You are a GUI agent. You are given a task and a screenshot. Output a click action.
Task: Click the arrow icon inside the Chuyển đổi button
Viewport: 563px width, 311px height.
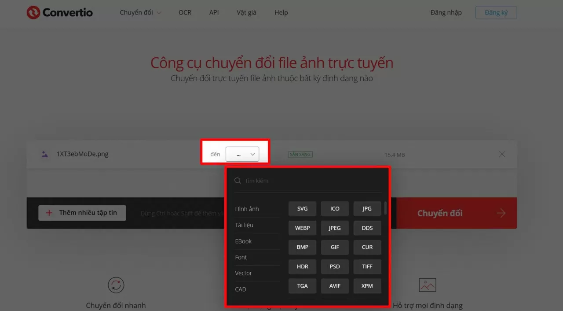click(501, 213)
